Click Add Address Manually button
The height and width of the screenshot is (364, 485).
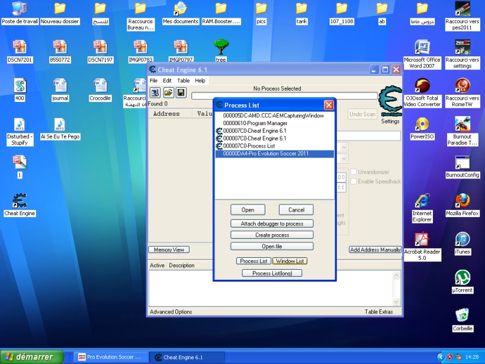(375, 250)
